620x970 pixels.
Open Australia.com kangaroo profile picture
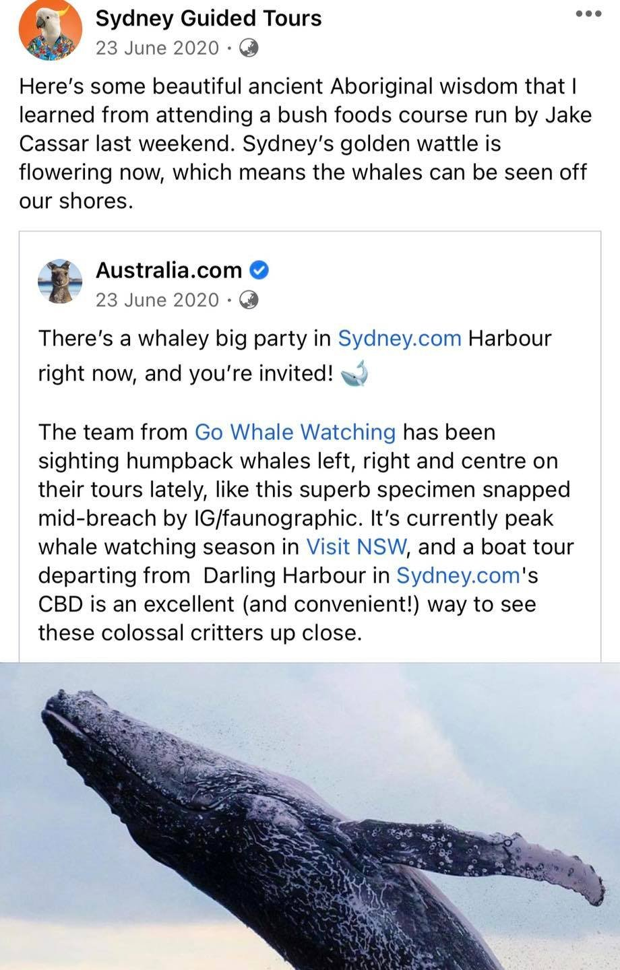click(x=59, y=282)
